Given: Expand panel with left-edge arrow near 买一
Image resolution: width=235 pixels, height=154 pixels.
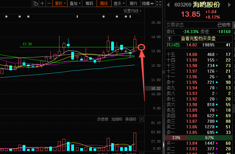Looking at the screenshot, I should (164, 145).
